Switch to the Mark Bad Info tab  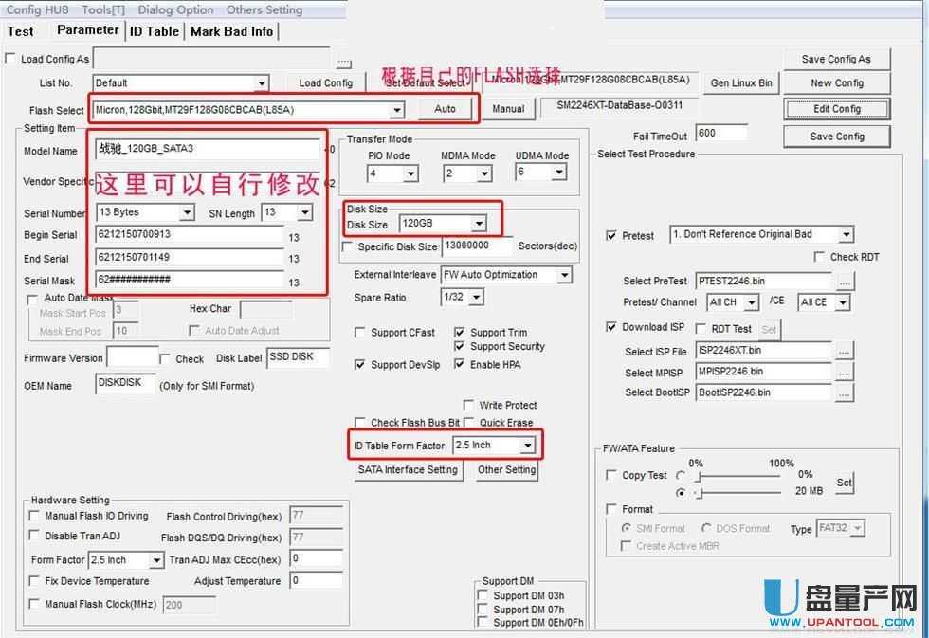click(x=231, y=31)
